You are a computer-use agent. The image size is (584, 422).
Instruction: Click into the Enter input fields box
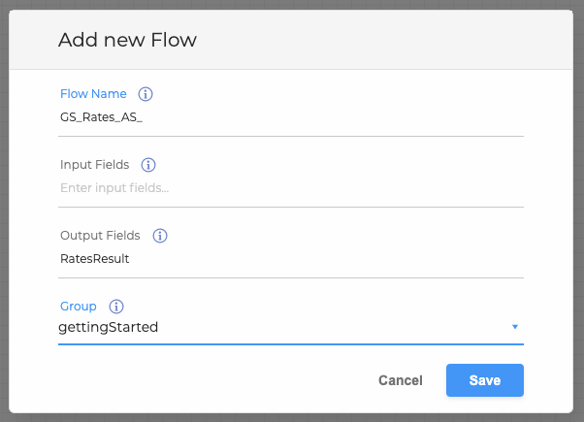[291, 188]
